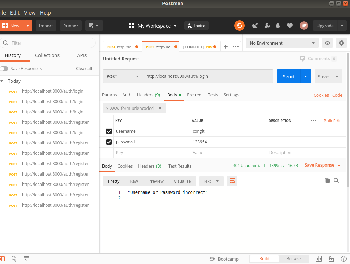Open the x-www-form-urlencoded body type dropdown
The width and height of the screenshot is (350, 264).
[134, 108]
